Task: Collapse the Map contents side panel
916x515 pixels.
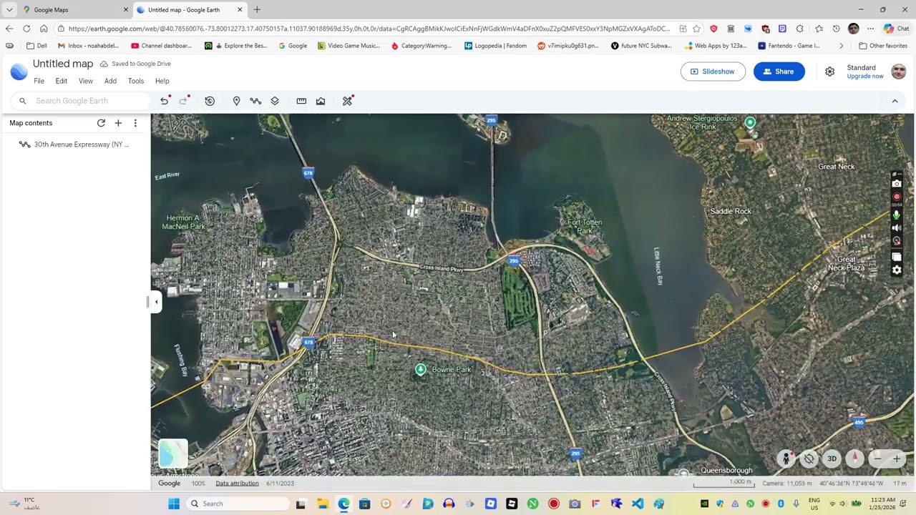Action: (x=156, y=302)
